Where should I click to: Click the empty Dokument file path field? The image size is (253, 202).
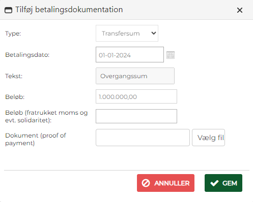pos(143,138)
